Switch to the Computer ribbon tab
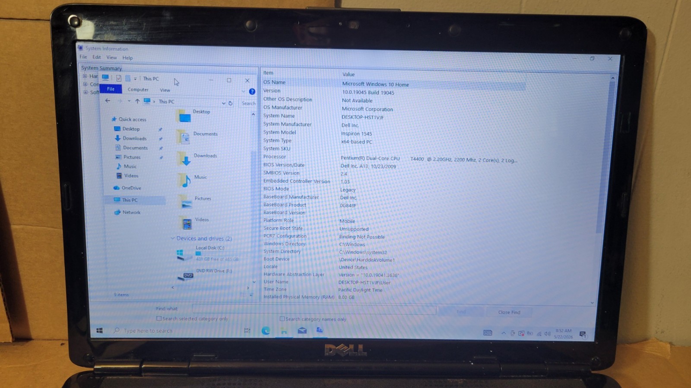This screenshot has width=691, height=388. click(x=138, y=90)
